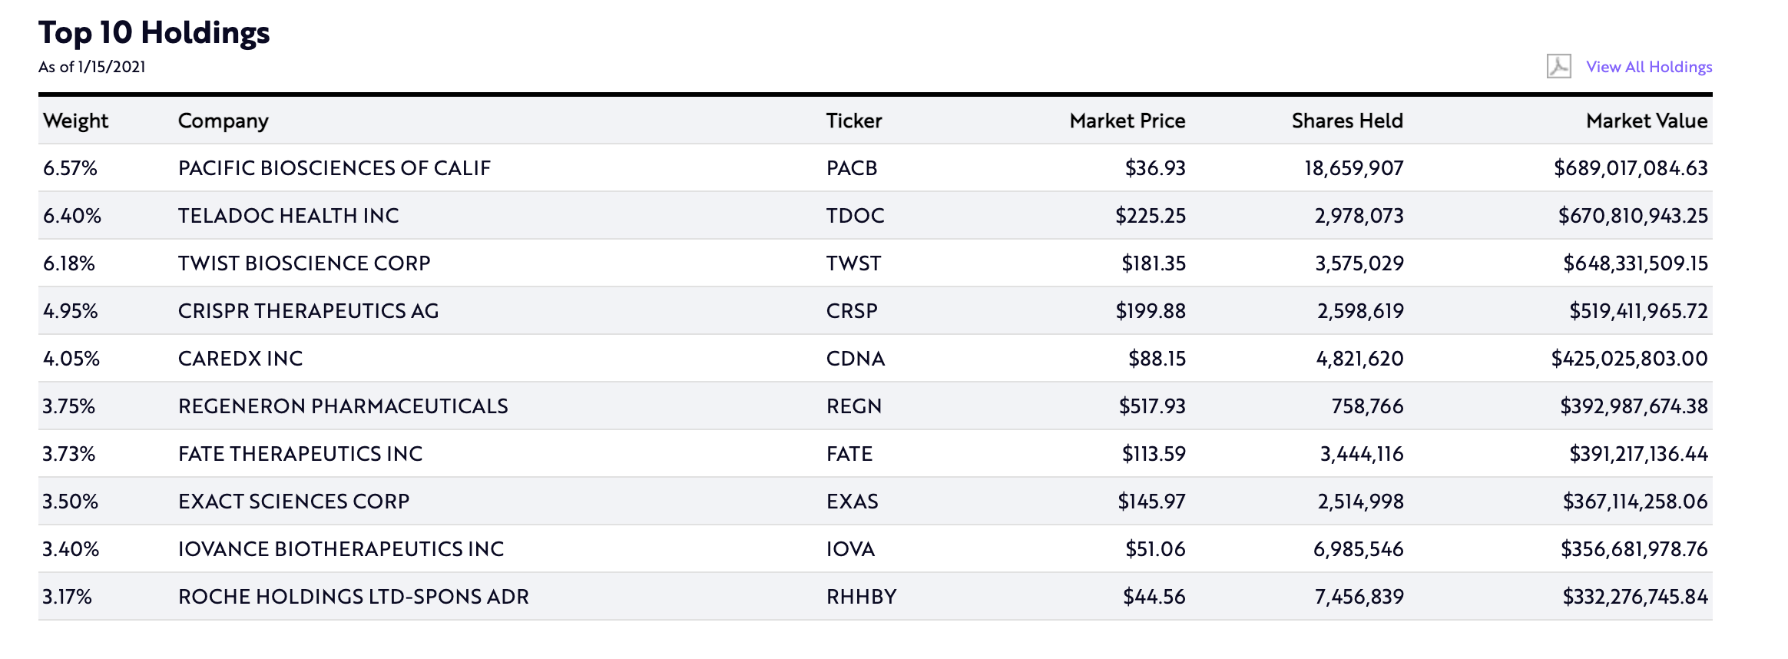Click the CRSP ticker cell
The height and width of the screenshot is (659, 1788).
851,311
